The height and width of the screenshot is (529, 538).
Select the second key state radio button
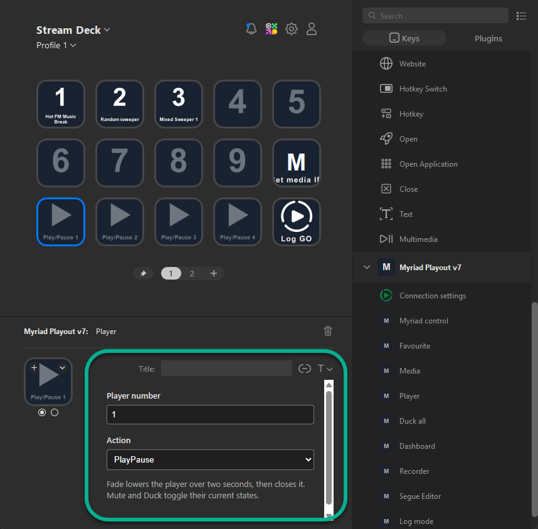coord(55,412)
